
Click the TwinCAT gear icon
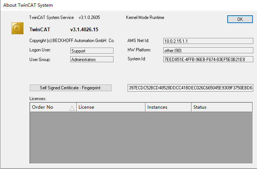(17, 28)
